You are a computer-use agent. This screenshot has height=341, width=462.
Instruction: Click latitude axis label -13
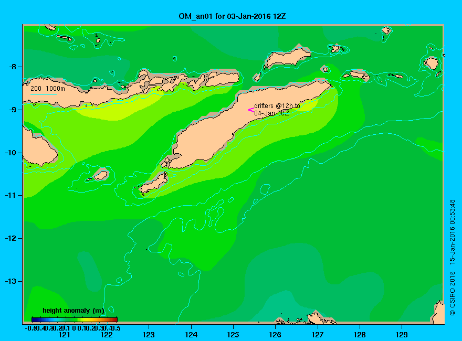click(11, 281)
